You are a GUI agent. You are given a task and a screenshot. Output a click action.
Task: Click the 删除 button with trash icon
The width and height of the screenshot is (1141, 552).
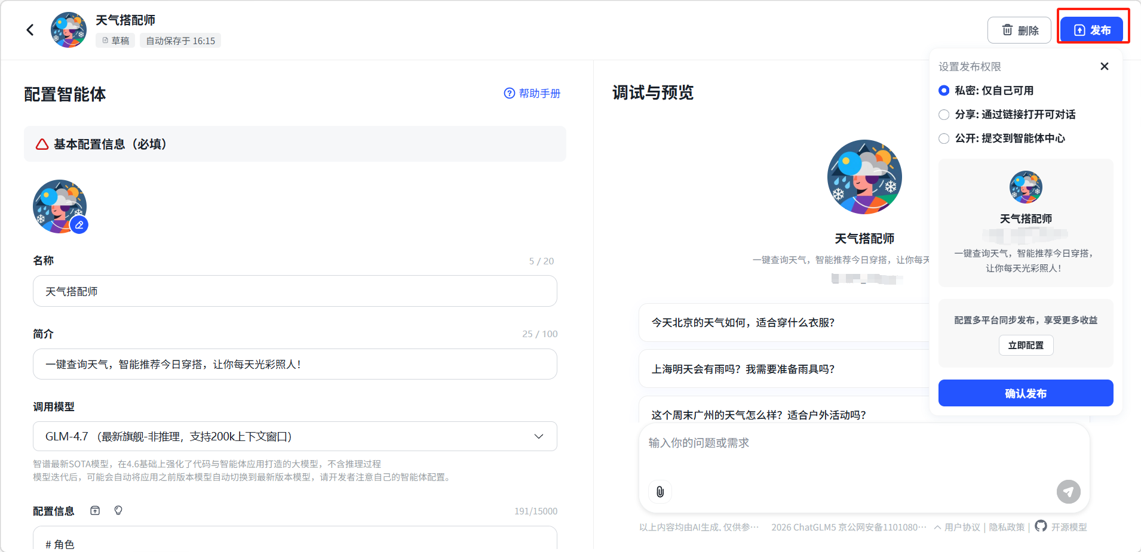coord(1019,30)
